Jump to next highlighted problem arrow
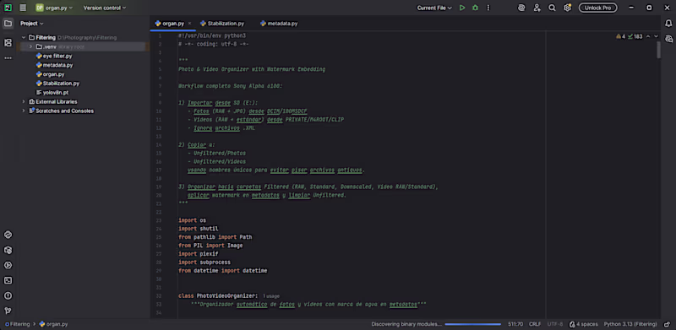The image size is (676, 330). point(657,36)
